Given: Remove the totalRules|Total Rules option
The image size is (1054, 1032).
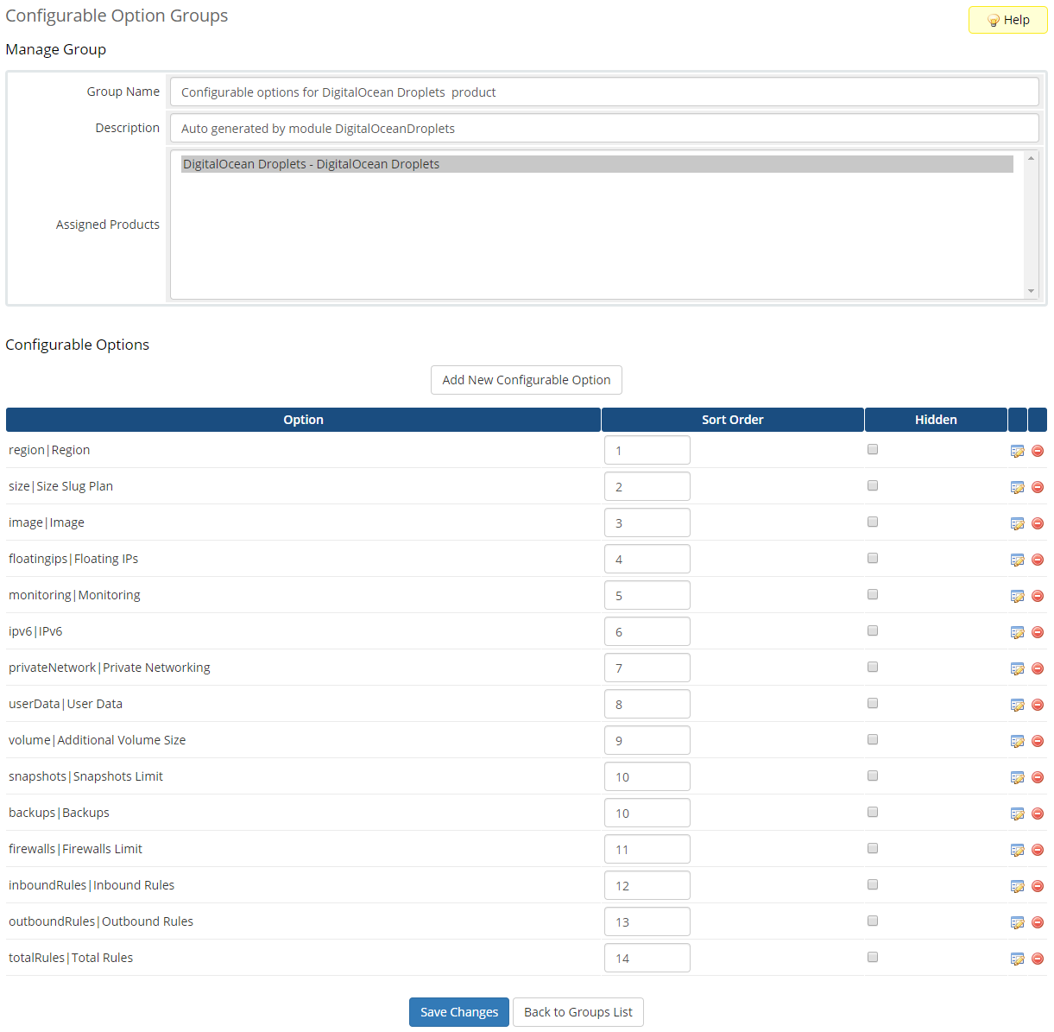Looking at the screenshot, I should [x=1038, y=959].
